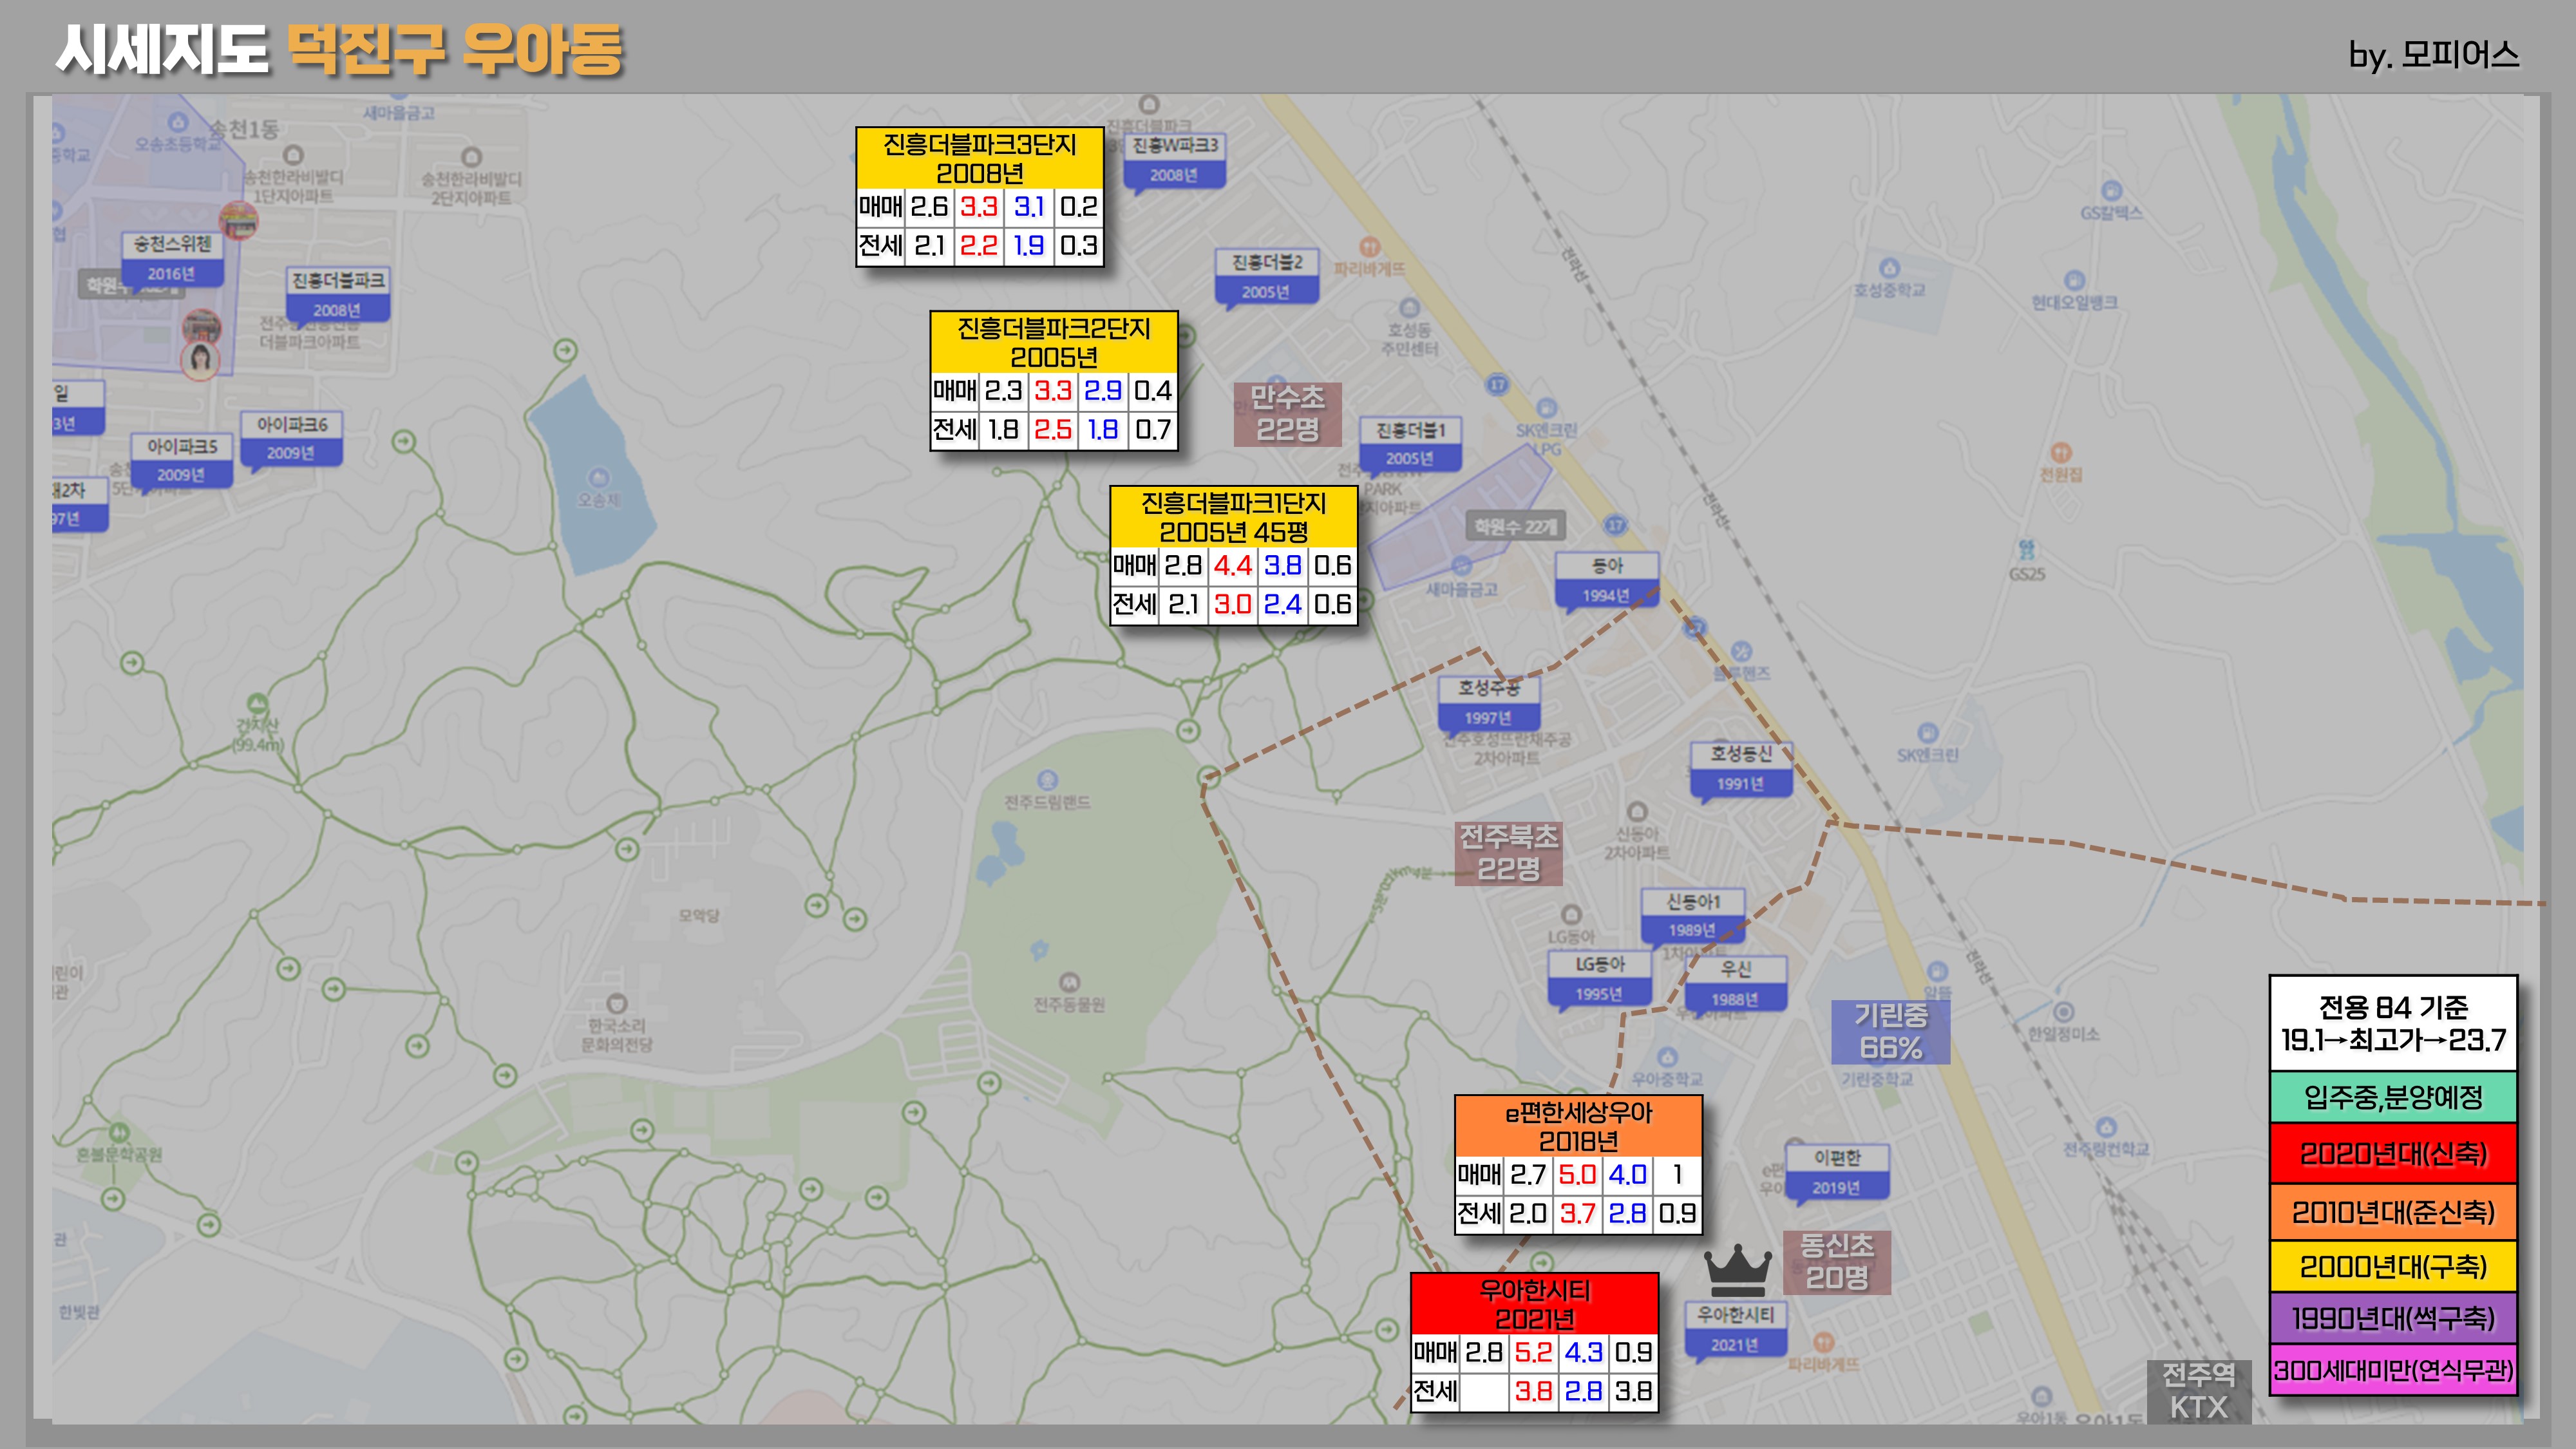The height and width of the screenshot is (1449, 2576).
Task: Open the 진흥더블파크3단지 price table header
Action: [979, 158]
